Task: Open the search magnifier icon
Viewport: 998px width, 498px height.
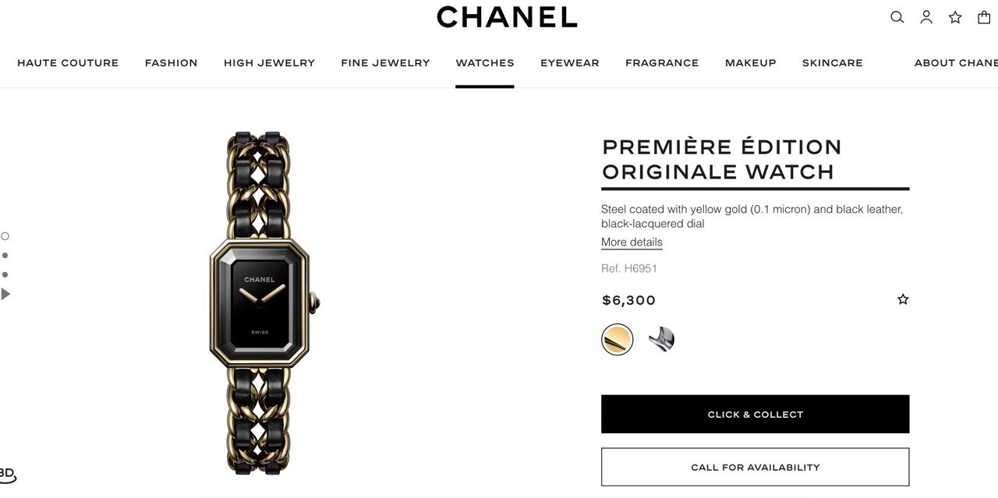Action: pyautogui.click(x=897, y=17)
